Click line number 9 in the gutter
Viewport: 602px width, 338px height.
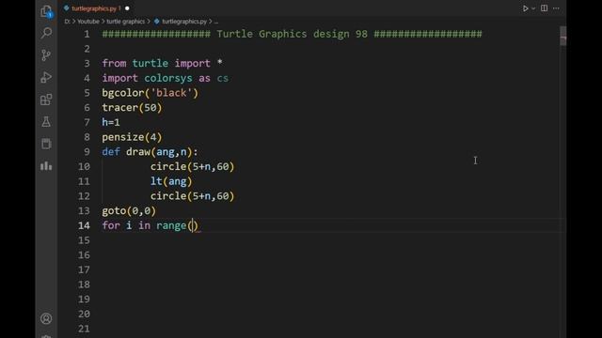[x=87, y=152]
